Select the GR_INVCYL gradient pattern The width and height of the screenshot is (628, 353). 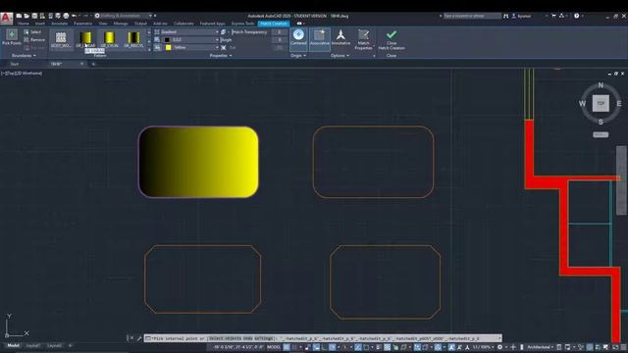coord(133,39)
